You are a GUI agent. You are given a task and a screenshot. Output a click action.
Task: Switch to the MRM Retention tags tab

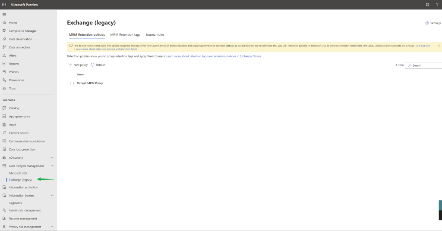coord(125,34)
